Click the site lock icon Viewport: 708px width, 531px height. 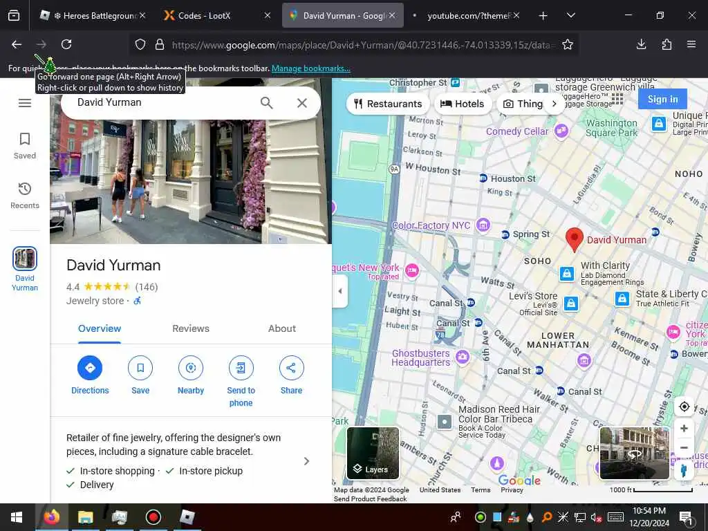(160, 44)
